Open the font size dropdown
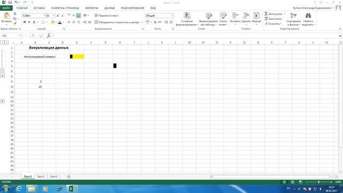 [54, 16]
